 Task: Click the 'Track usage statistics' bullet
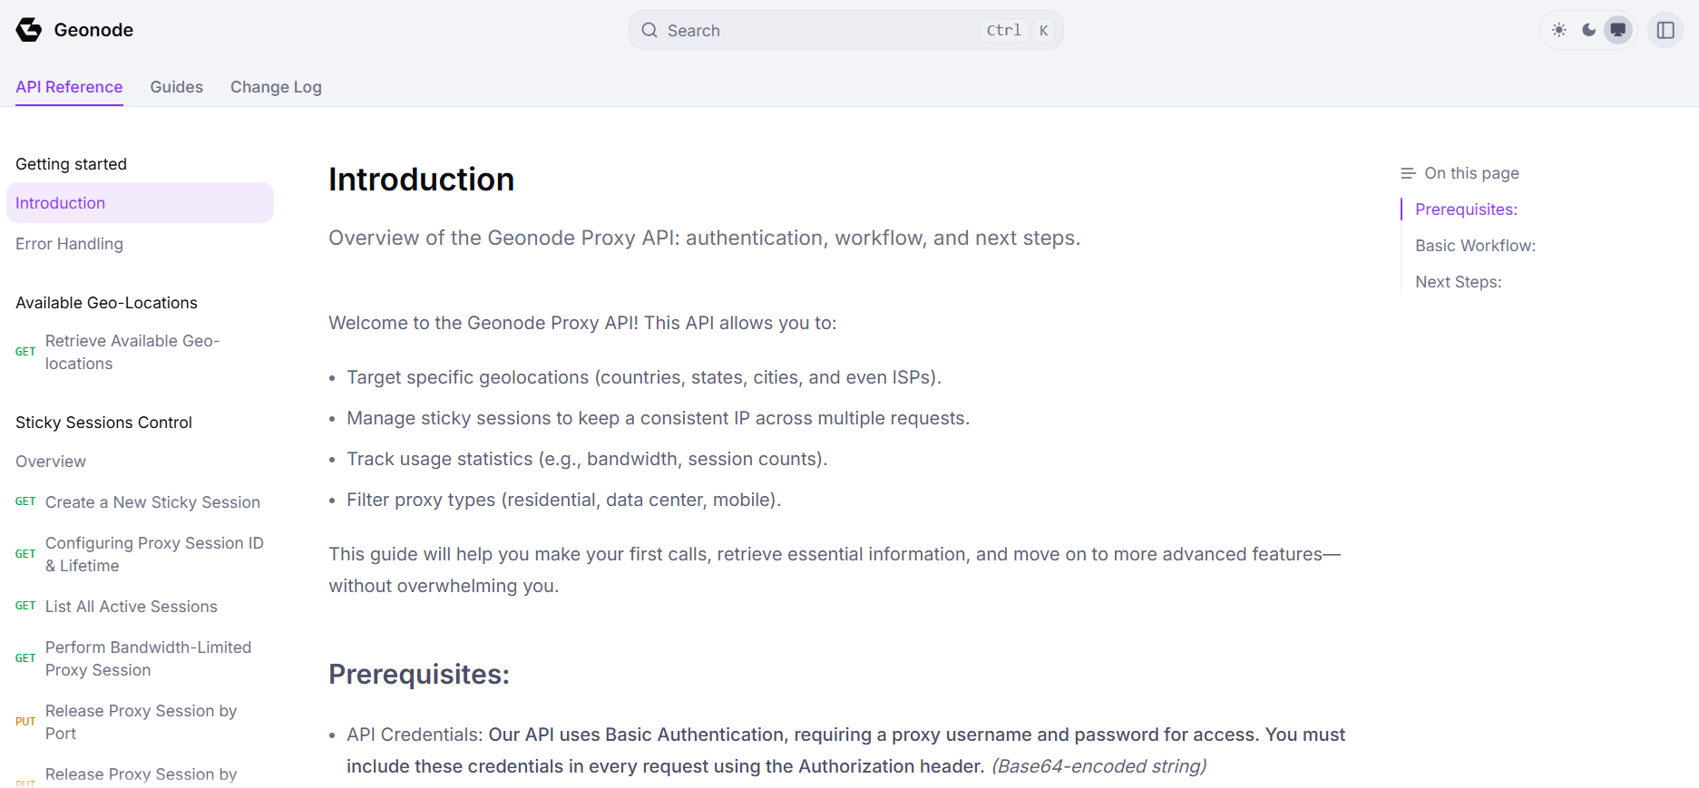click(587, 459)
